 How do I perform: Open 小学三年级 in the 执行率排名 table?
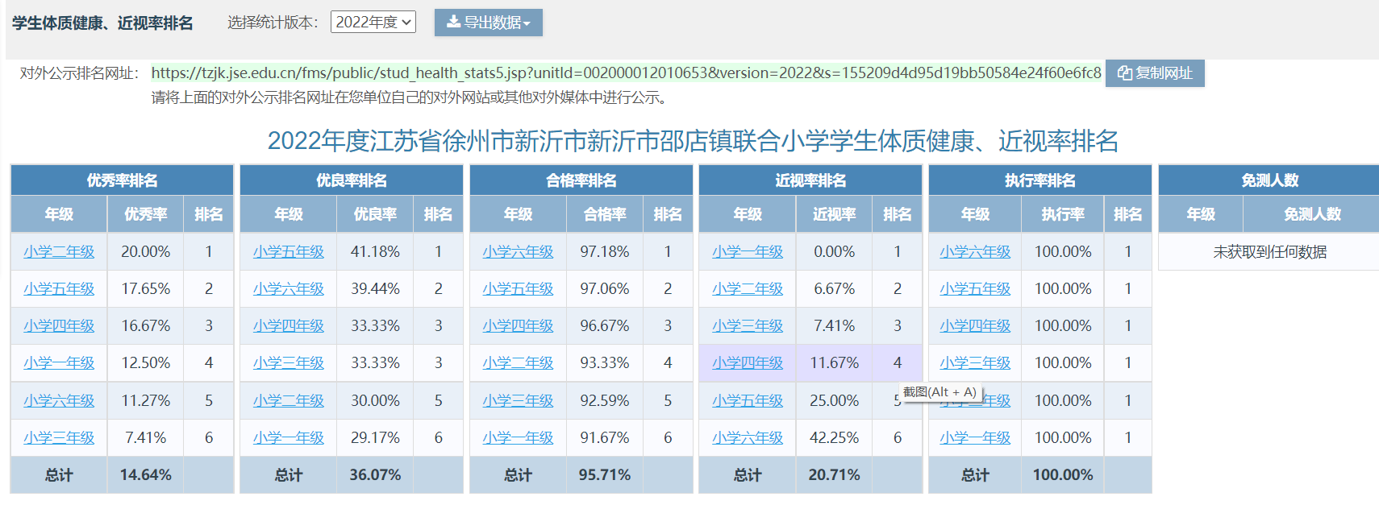pyautogui.click(x=975, y=362)
